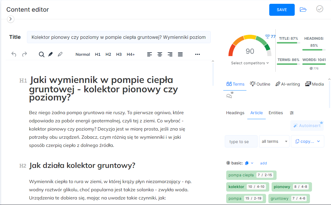The image size is (331, 205).
Task: Open the chat comments icon with crown
Action: coord(230,95)
